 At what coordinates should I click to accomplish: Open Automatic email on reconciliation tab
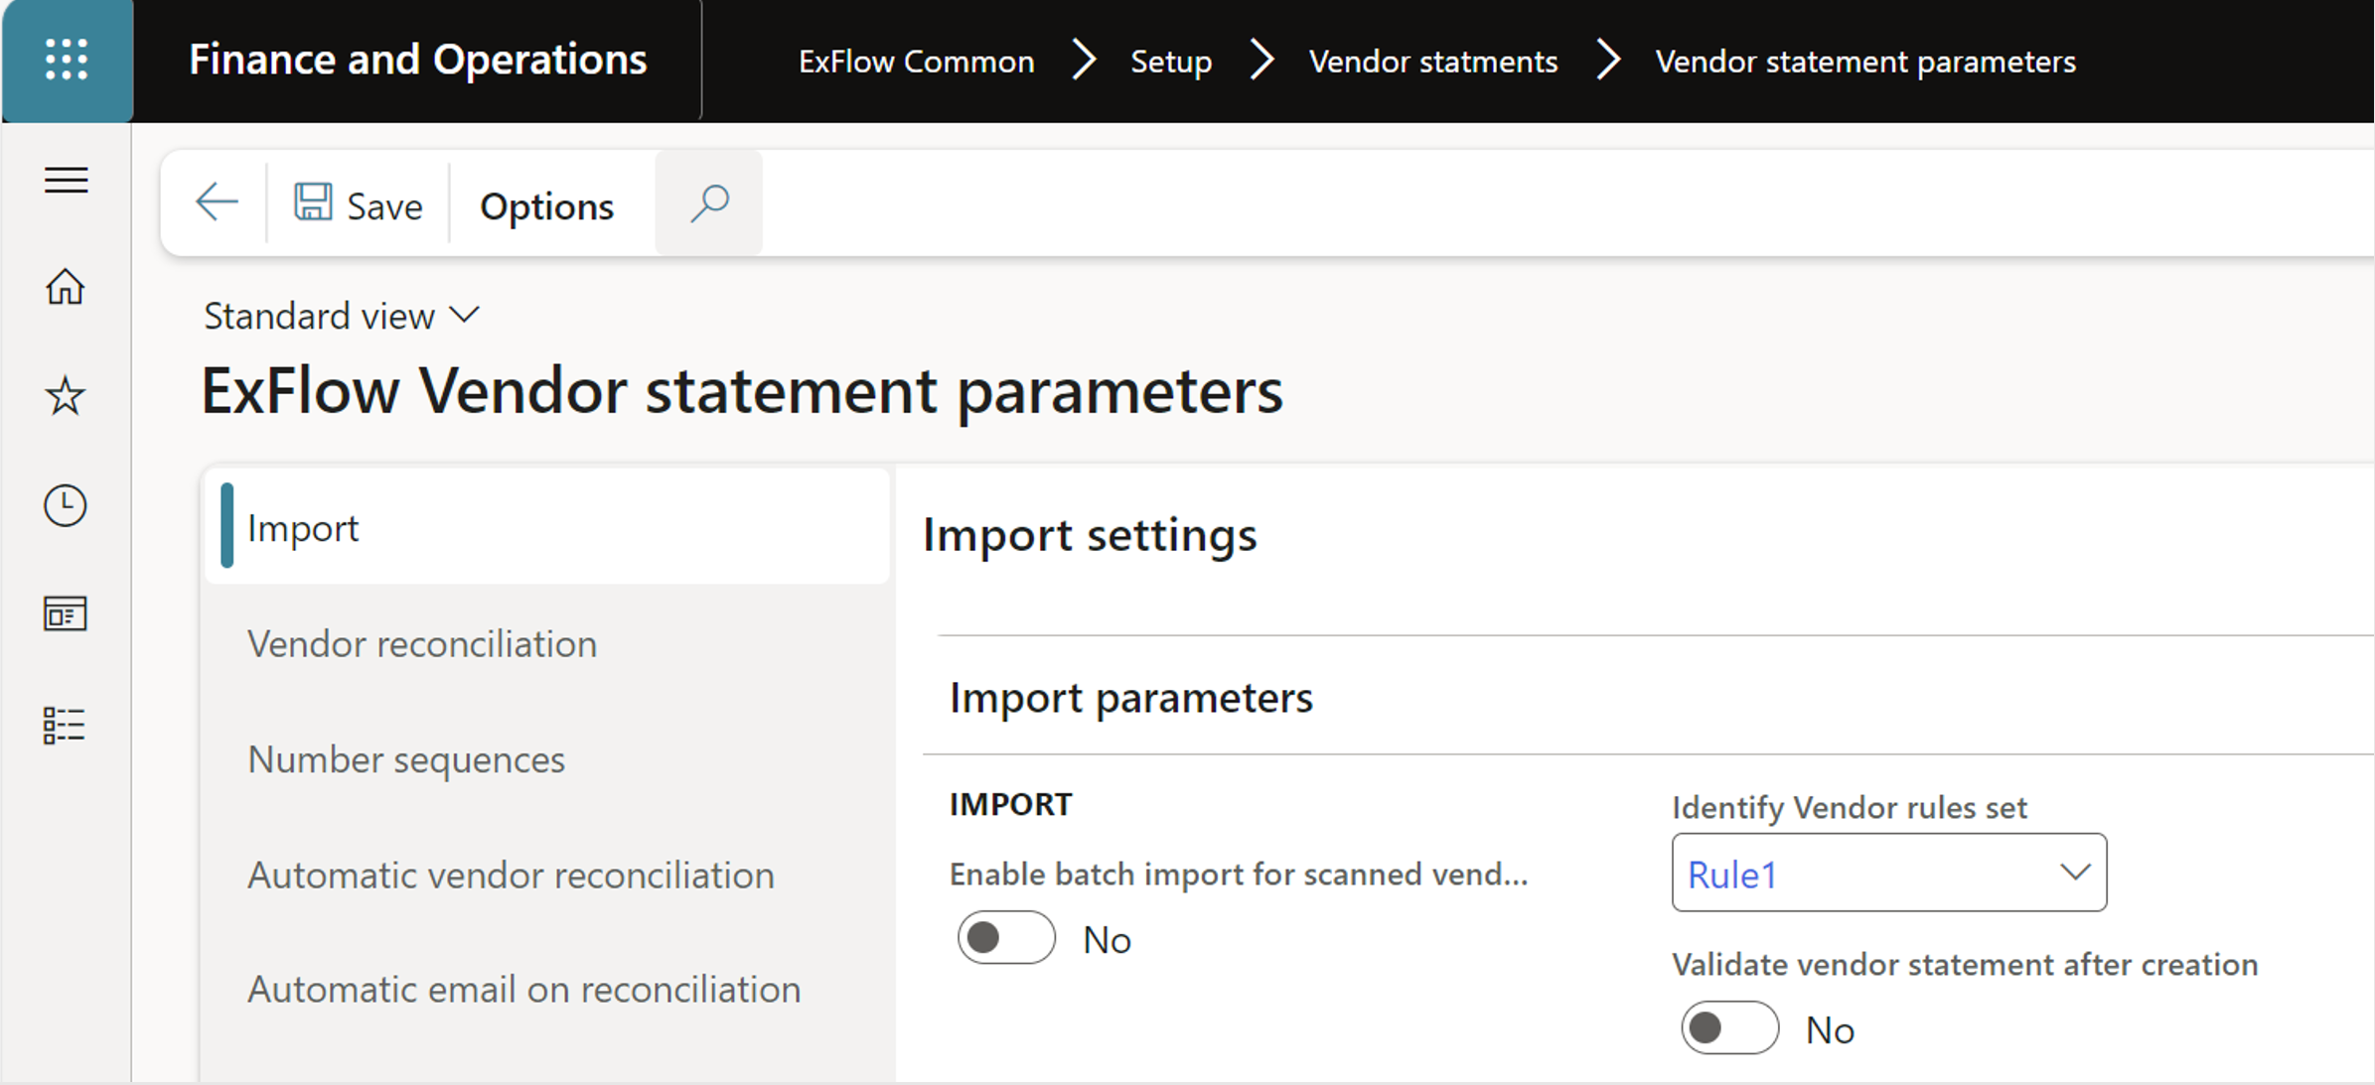pos(546,989)
